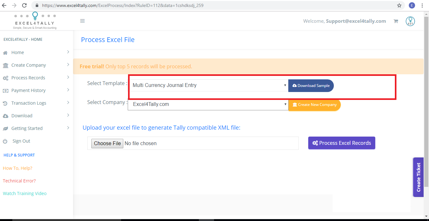This screenshot has height=221, width=429.
Task: Bookmark this page with star icon
Action: [399, 5]
